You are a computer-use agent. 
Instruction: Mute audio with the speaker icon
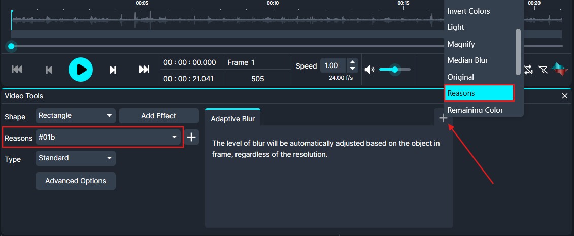(369, 70)
